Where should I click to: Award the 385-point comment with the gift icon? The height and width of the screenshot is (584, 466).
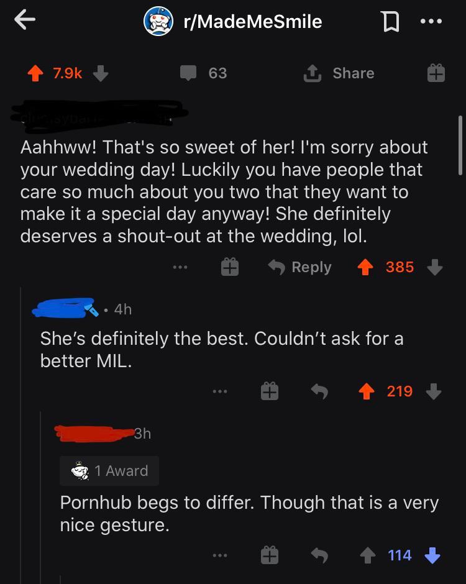click(229, 267)
